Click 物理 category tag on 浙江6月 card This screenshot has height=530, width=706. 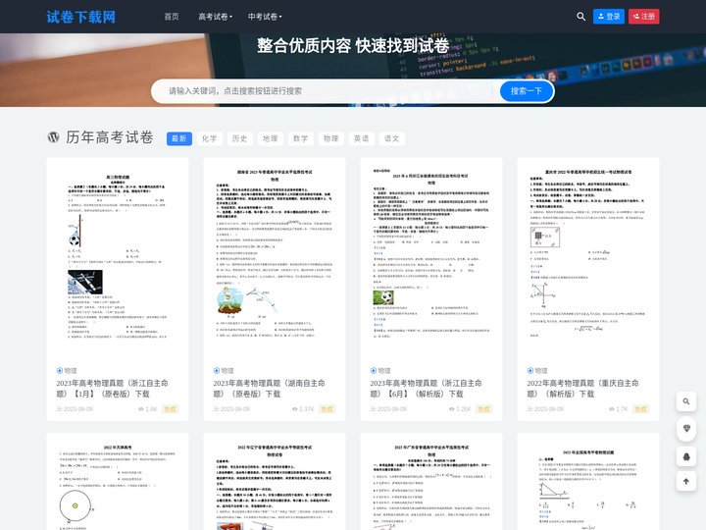click(380, 370)
